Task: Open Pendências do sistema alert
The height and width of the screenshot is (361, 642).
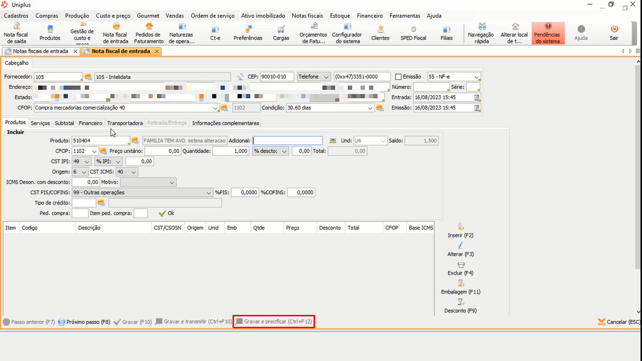Action: (x=548, y=33)
